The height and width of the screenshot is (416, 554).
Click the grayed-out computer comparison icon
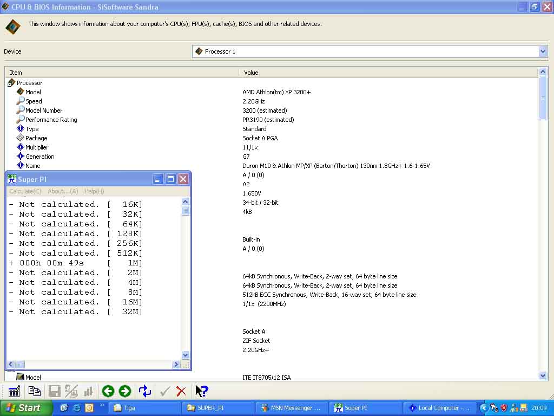click(71, 391)
